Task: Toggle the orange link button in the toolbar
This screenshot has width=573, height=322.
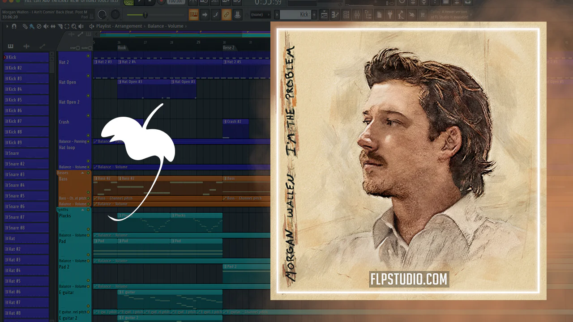Action: pos(227,15)
